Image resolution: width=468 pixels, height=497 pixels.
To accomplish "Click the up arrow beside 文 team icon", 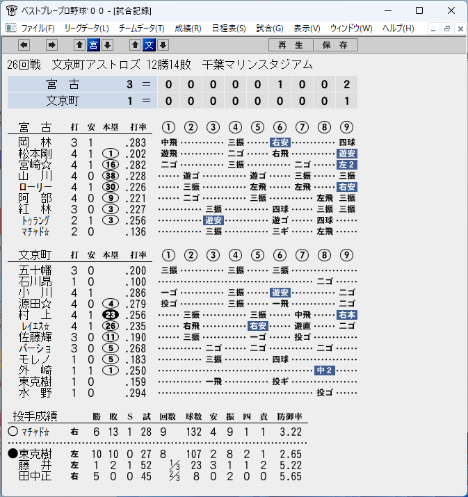I will click(x=135, y=45).
